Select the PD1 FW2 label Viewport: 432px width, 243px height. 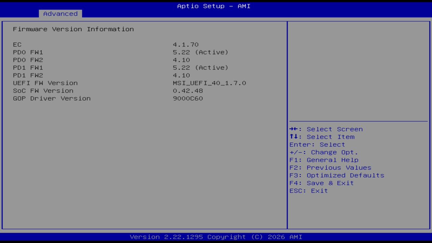tap(28, 75)
